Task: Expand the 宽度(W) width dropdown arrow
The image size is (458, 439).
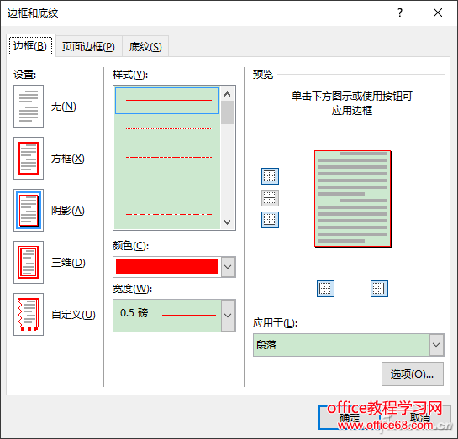Action: tap(228, 316)
